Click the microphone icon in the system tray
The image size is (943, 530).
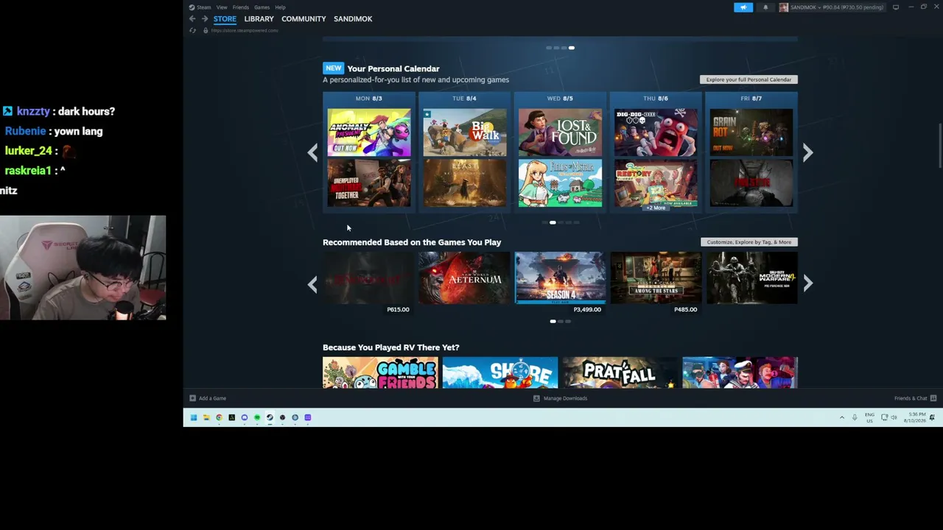pyautogui.click(x=855, y=417)
